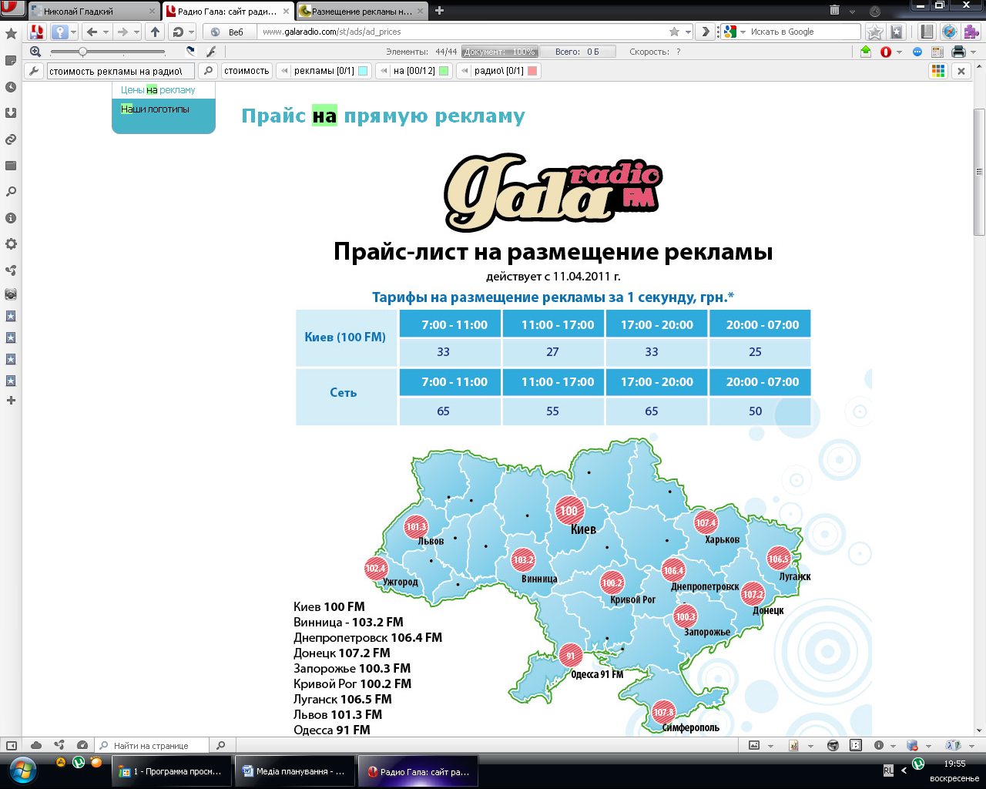The height and width of the screenshot is (789, 986).
Task: Toggle Opera Link cloud icon in status bar
Action: 36,745
